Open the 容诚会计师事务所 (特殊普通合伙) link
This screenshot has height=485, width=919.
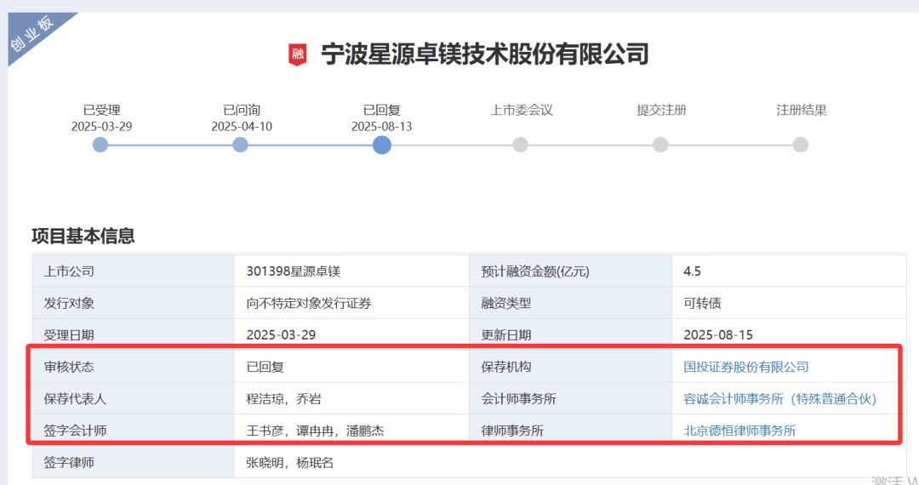(779, 399)
